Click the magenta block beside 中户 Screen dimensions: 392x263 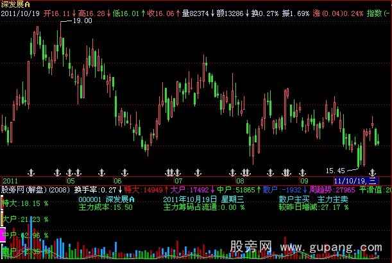3,235
